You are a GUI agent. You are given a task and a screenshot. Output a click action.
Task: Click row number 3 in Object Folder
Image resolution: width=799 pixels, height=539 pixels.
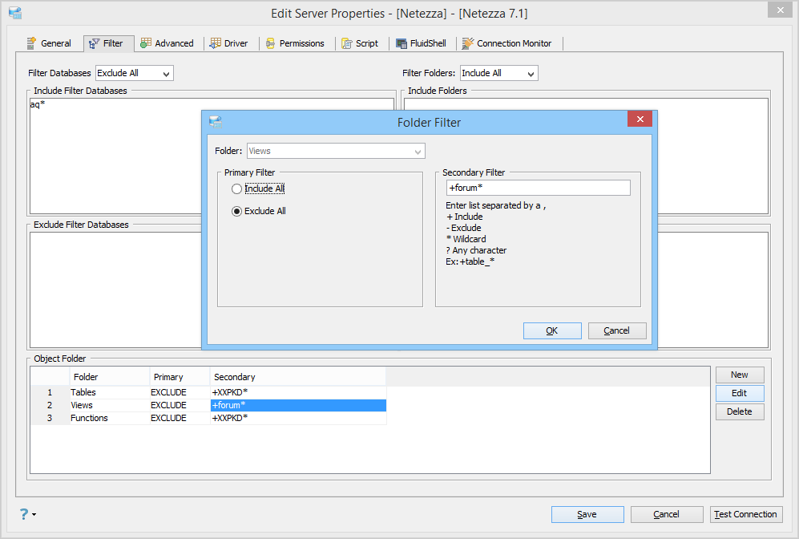coord(50,418)
